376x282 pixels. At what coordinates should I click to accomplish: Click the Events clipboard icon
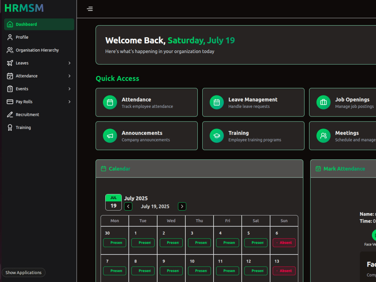pyautogui.click(x=10, y=89)
